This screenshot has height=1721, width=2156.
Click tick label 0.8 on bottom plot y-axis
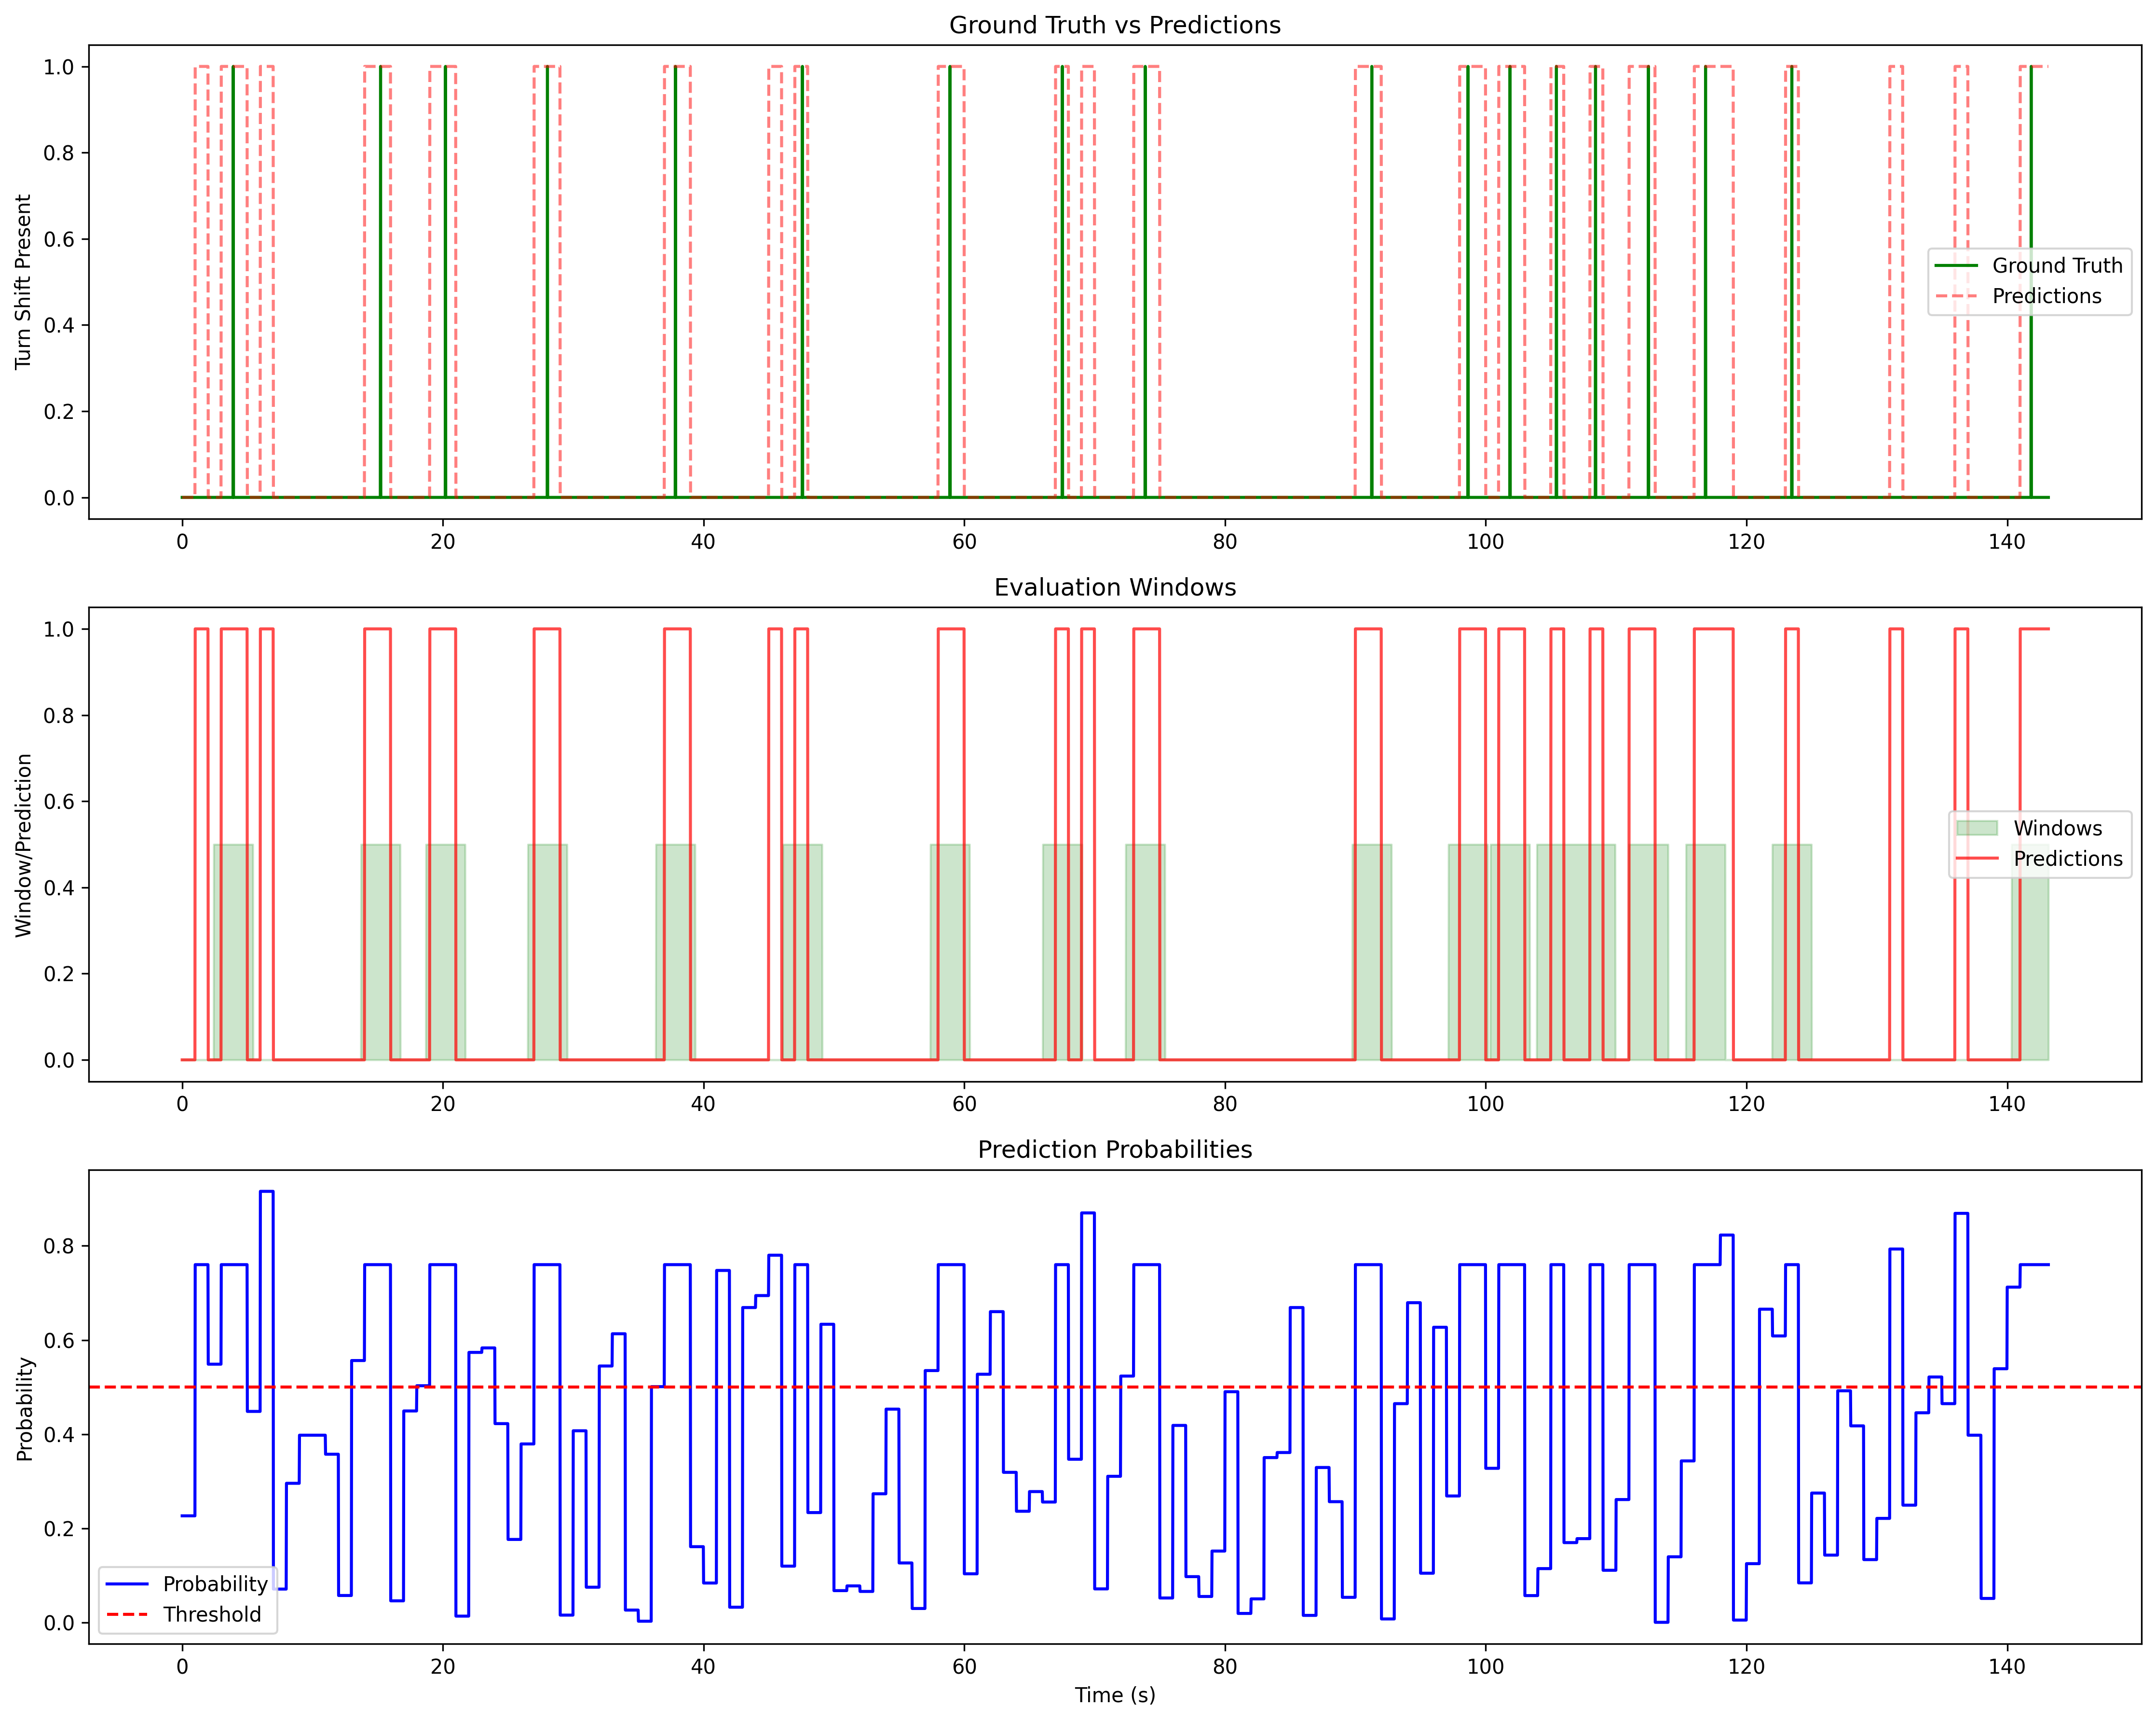point(59,1246)
